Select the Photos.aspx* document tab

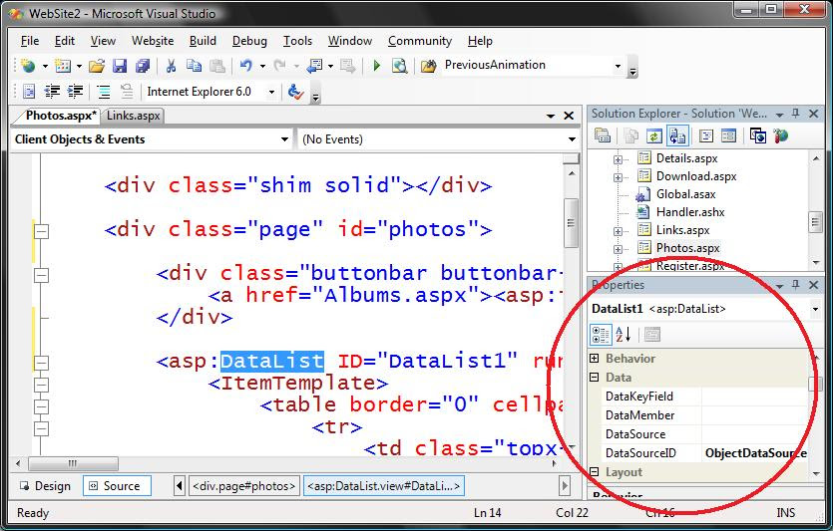pyautogui.click(x=61, y=116)
